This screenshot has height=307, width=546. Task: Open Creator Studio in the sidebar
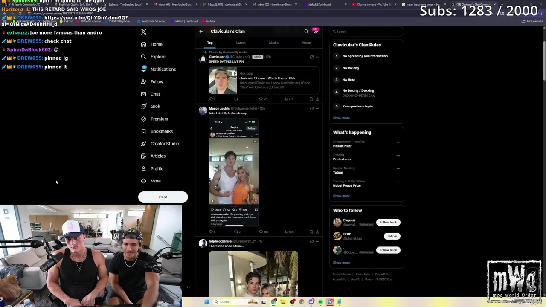pyautogui.click(x=160, y=144)
